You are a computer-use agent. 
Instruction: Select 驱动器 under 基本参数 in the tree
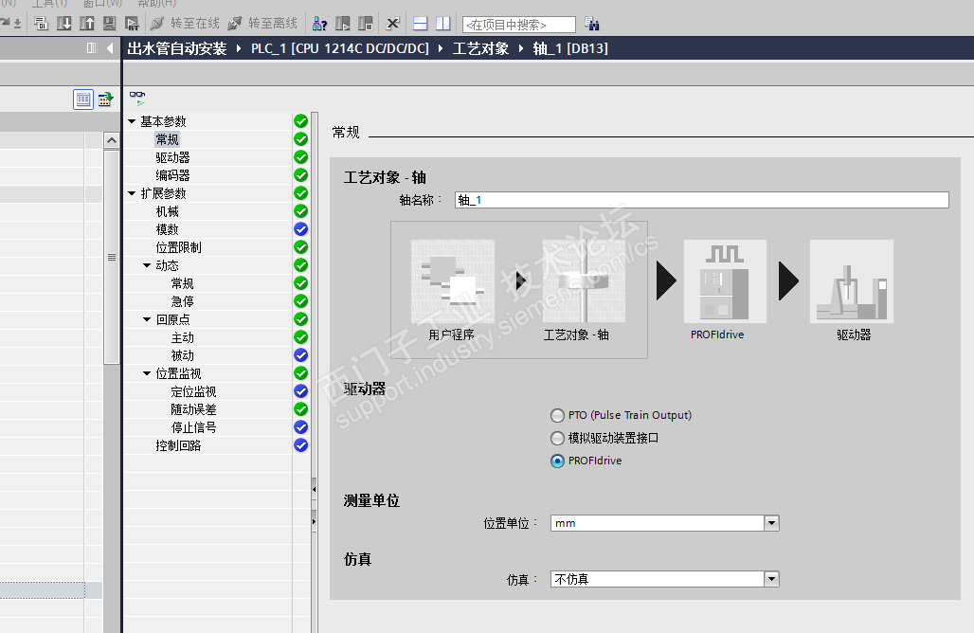[172, 157]
